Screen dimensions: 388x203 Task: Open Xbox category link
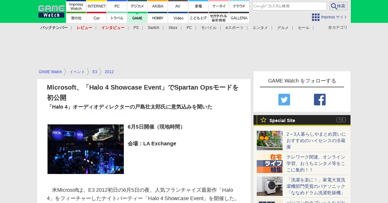tap(173, 28)
